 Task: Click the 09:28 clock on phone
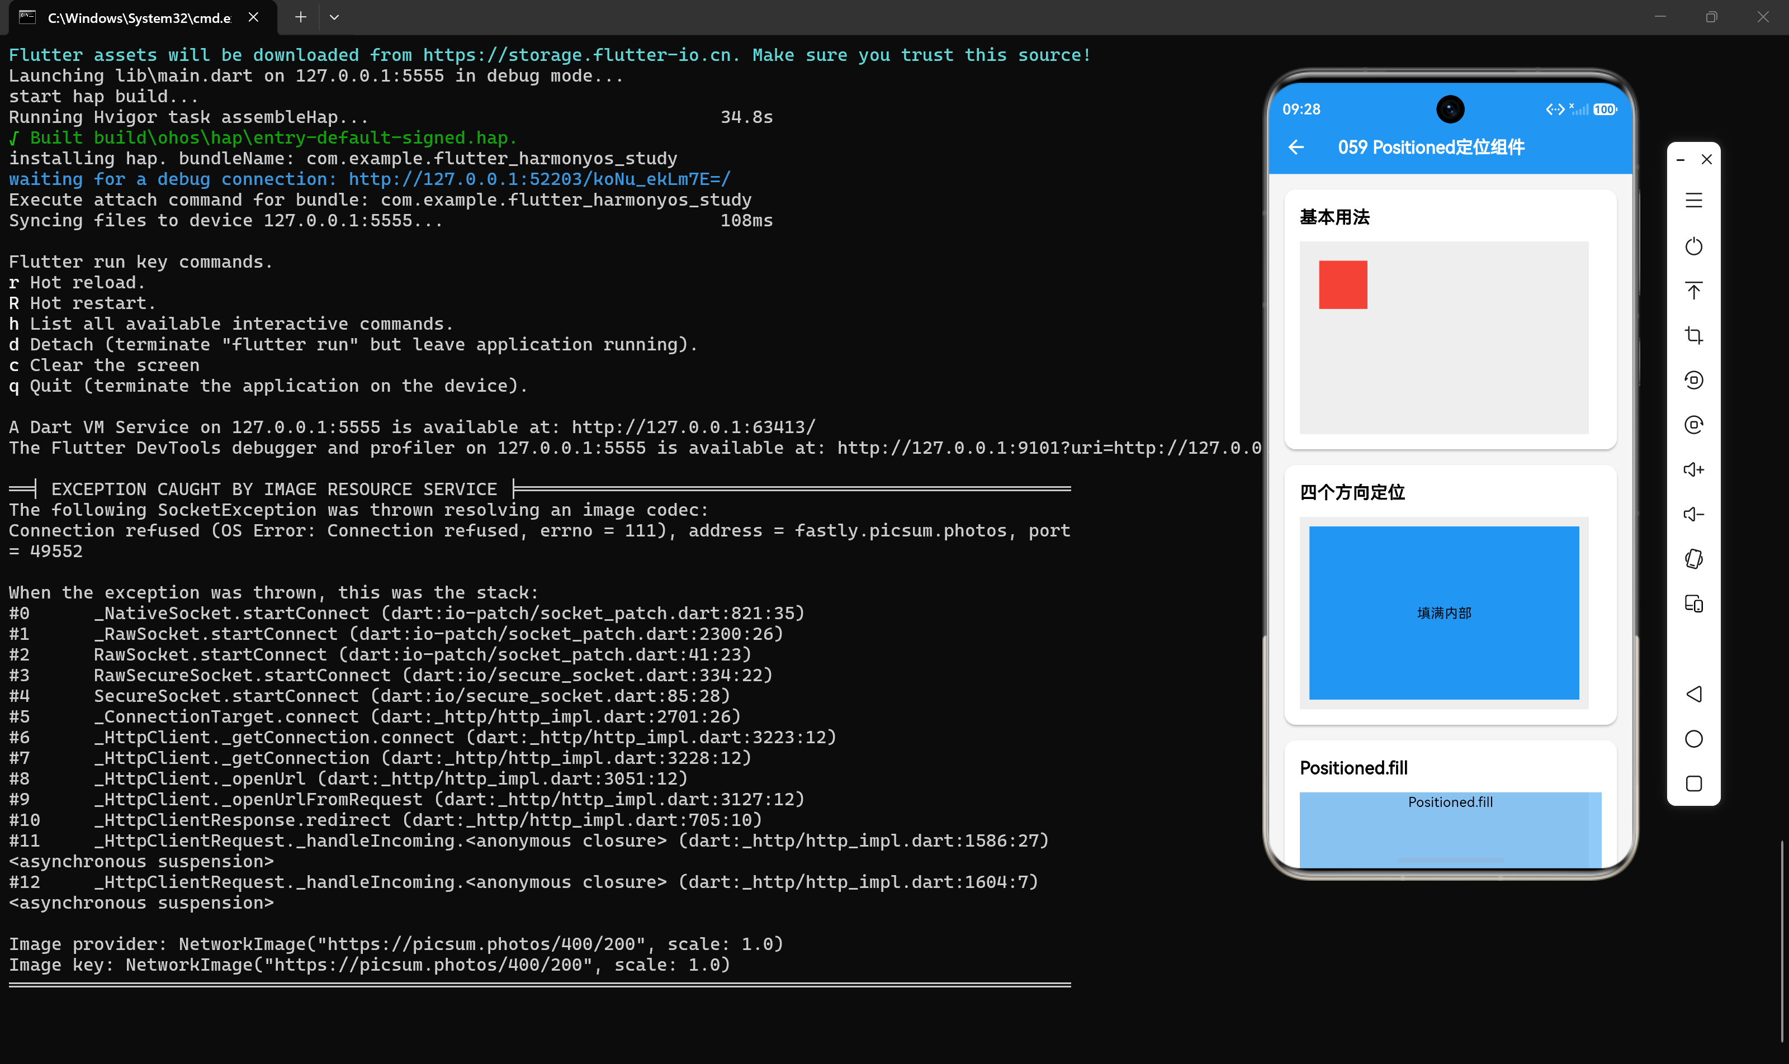1301,110
